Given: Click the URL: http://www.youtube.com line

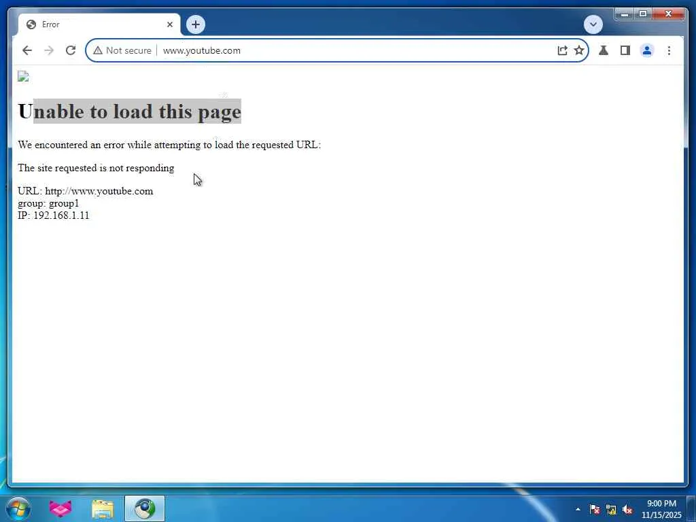Looking at the screenshot, I should tap(85, 191).
